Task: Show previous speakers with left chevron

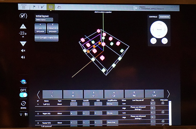Action: click(x=38, y=95)
